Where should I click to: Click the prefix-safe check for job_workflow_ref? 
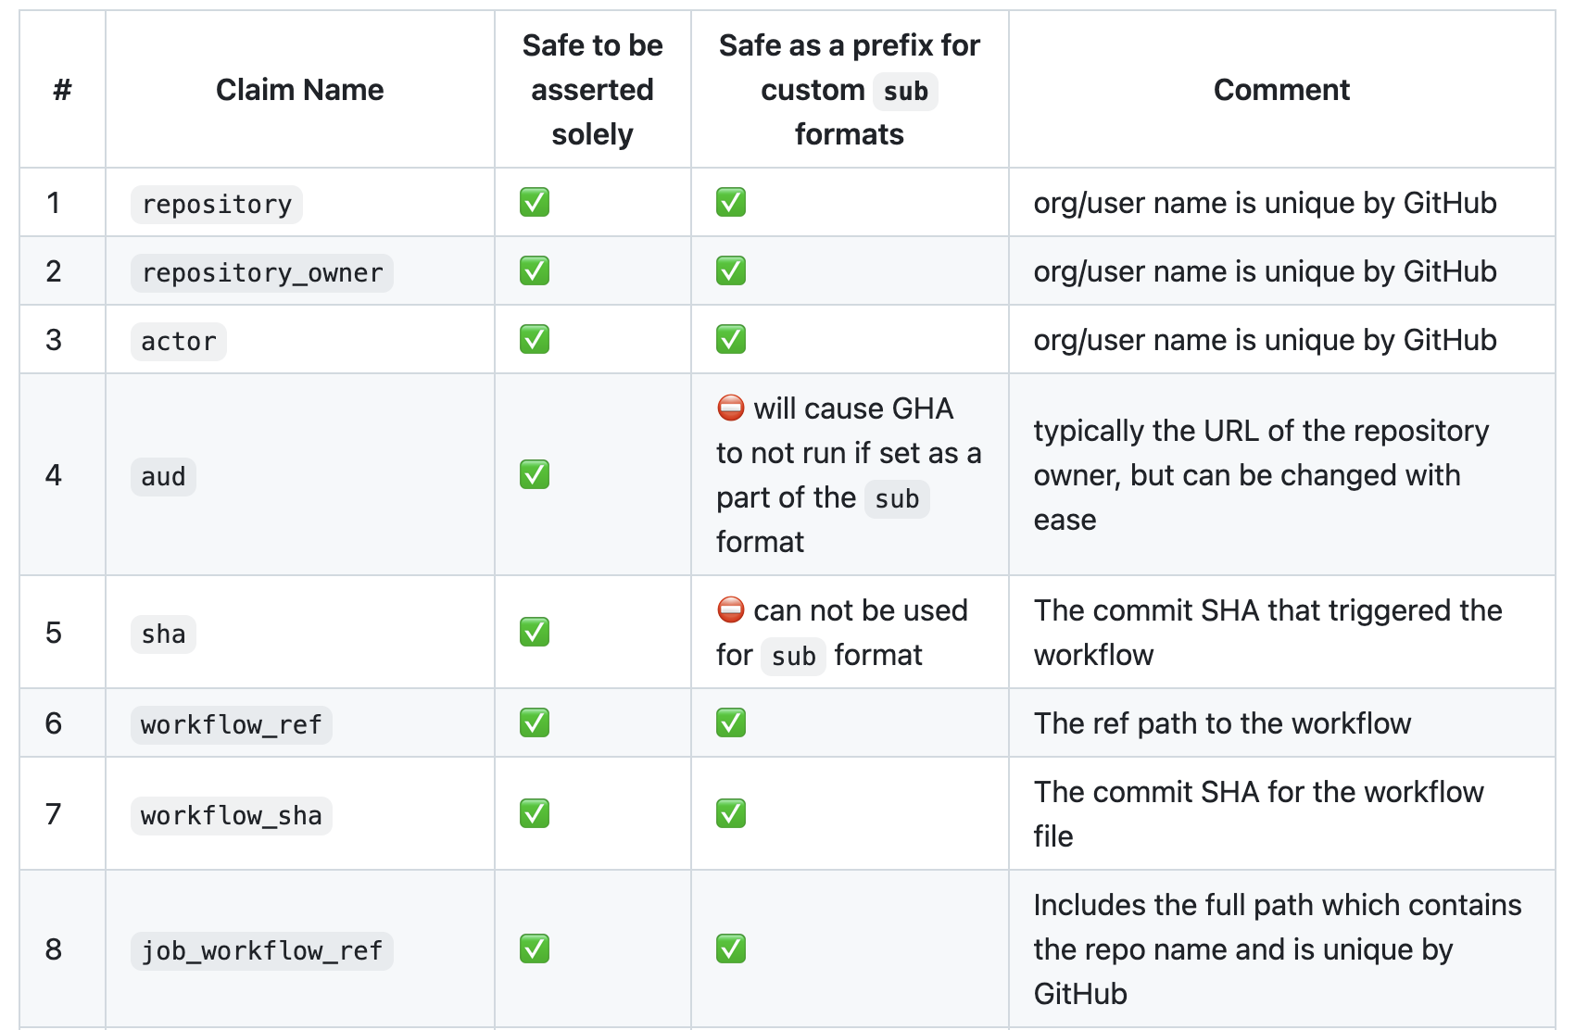tap(731, 948)
